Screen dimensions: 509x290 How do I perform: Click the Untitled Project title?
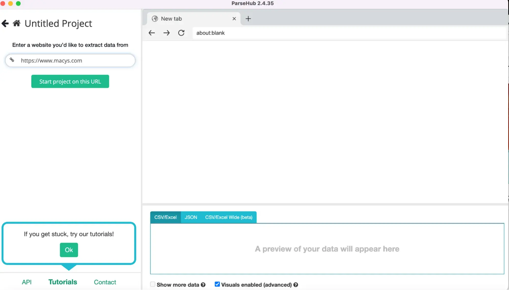point(58,24)
